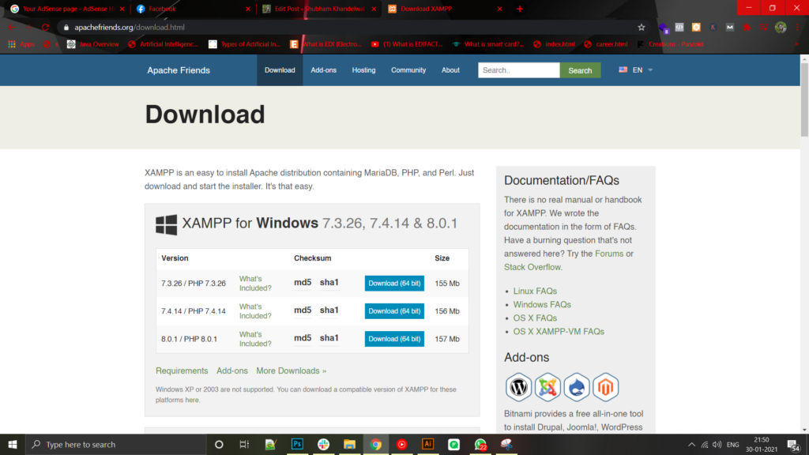Open Illustrator from the taskbar
This screenshot has width=809, height=455.
pos(427,444)
